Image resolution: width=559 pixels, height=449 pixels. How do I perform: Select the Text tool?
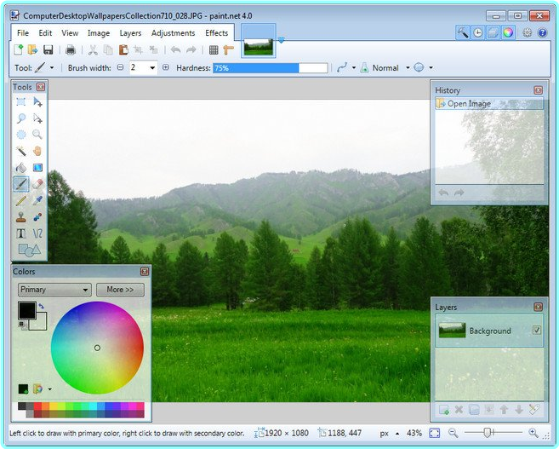21,233
